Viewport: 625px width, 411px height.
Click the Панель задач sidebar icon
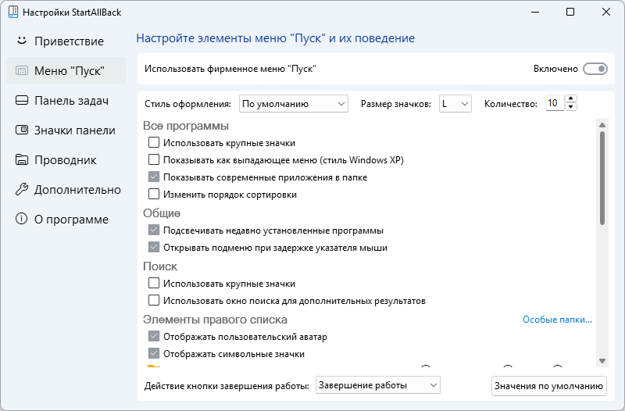point(22,100)
